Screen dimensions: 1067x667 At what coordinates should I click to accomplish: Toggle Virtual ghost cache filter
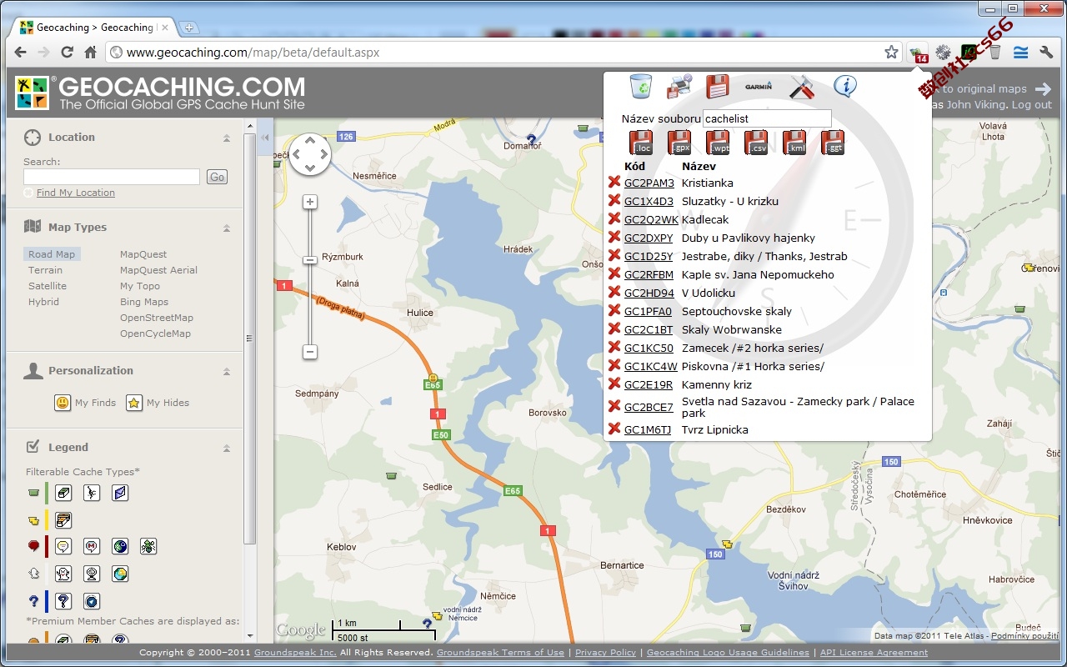point(63,574)
